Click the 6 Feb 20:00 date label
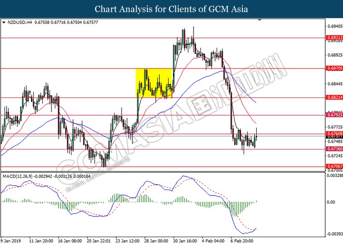Screen dimensions: 343x245 pyautogui.click(x=243, y=241)
